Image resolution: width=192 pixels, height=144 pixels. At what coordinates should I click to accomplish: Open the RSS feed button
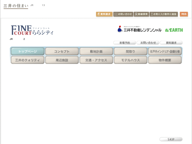point(184,14)
